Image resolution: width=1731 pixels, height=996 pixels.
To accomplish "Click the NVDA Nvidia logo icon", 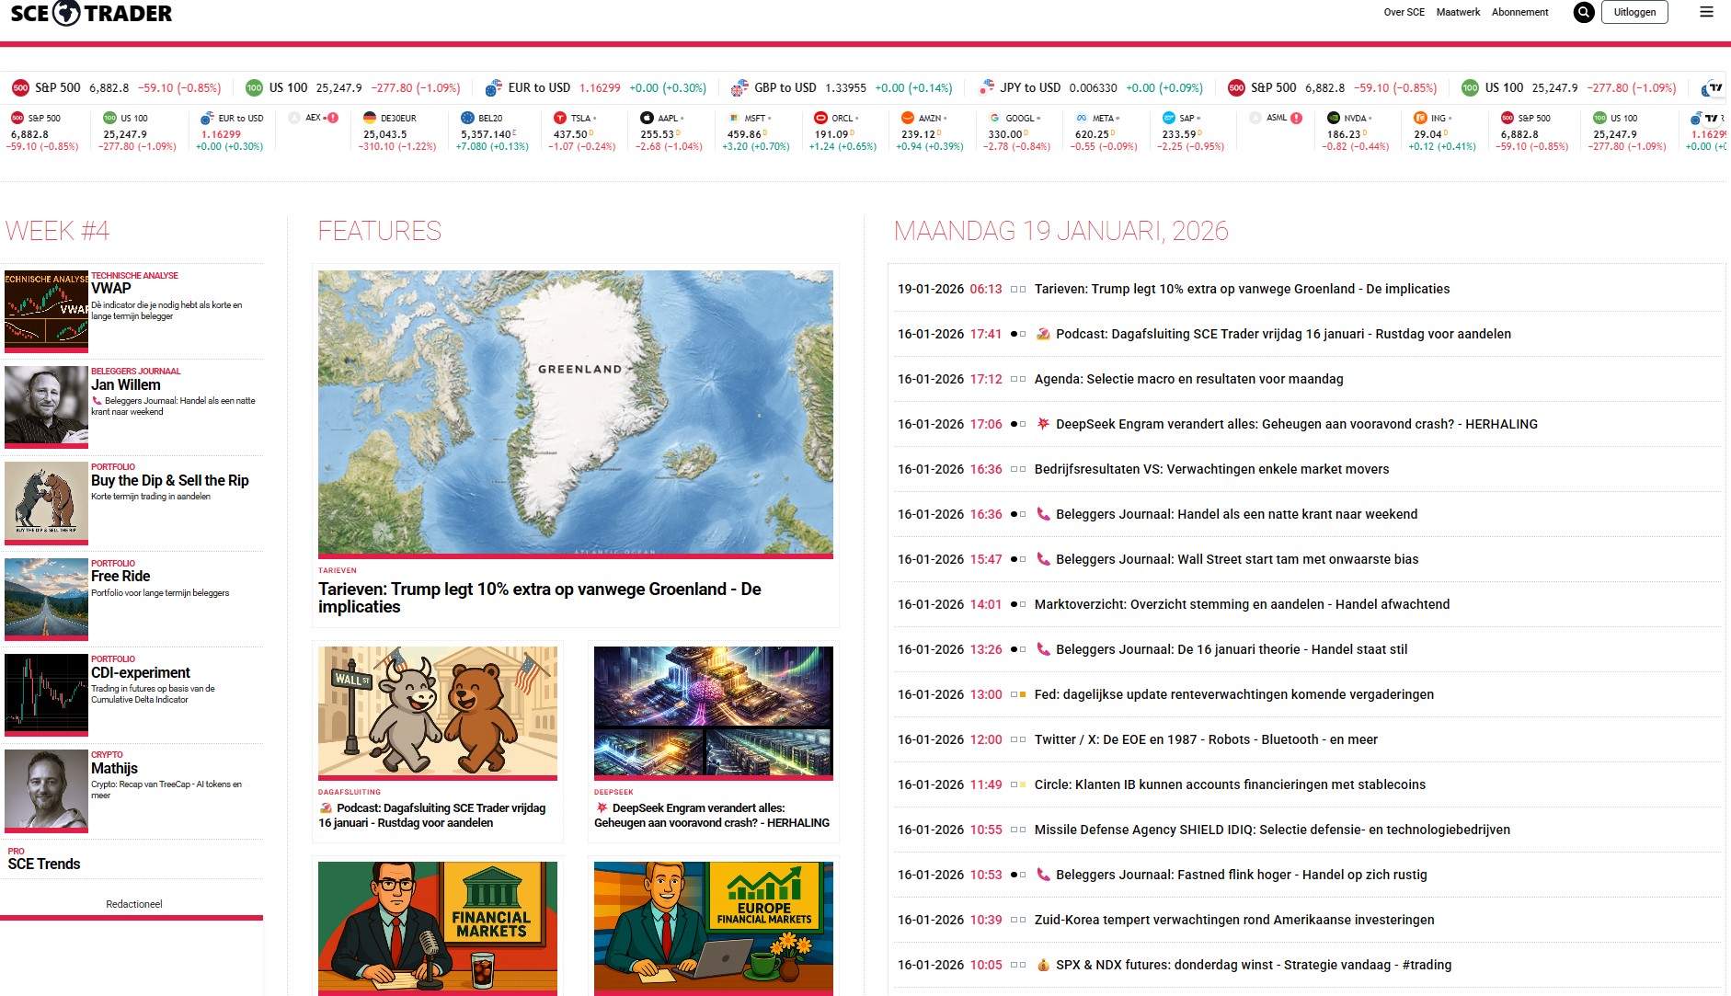I will point(1334,118).
